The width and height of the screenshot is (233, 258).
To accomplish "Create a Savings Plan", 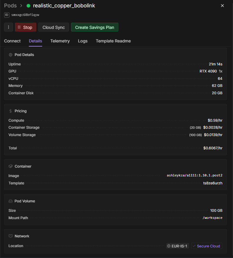I will click(x=95, y=27).
